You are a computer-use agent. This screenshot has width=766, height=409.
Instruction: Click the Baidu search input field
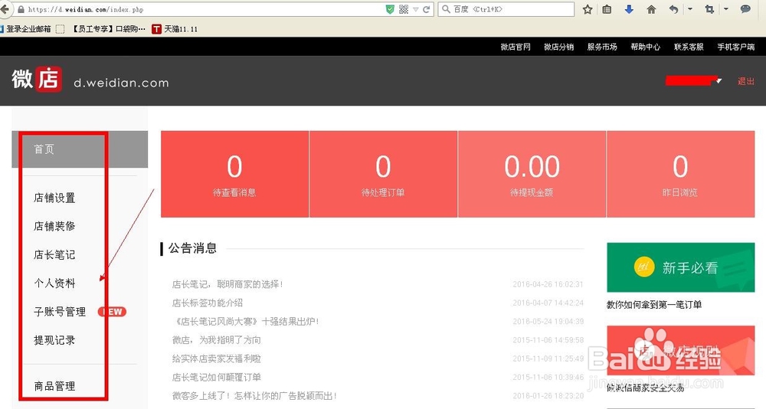[506, 9]
